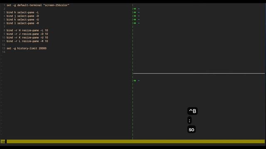The image size is (266, 149).
Task: Click line number 13 in the editor gutter
Action: [x=4, y=48]
